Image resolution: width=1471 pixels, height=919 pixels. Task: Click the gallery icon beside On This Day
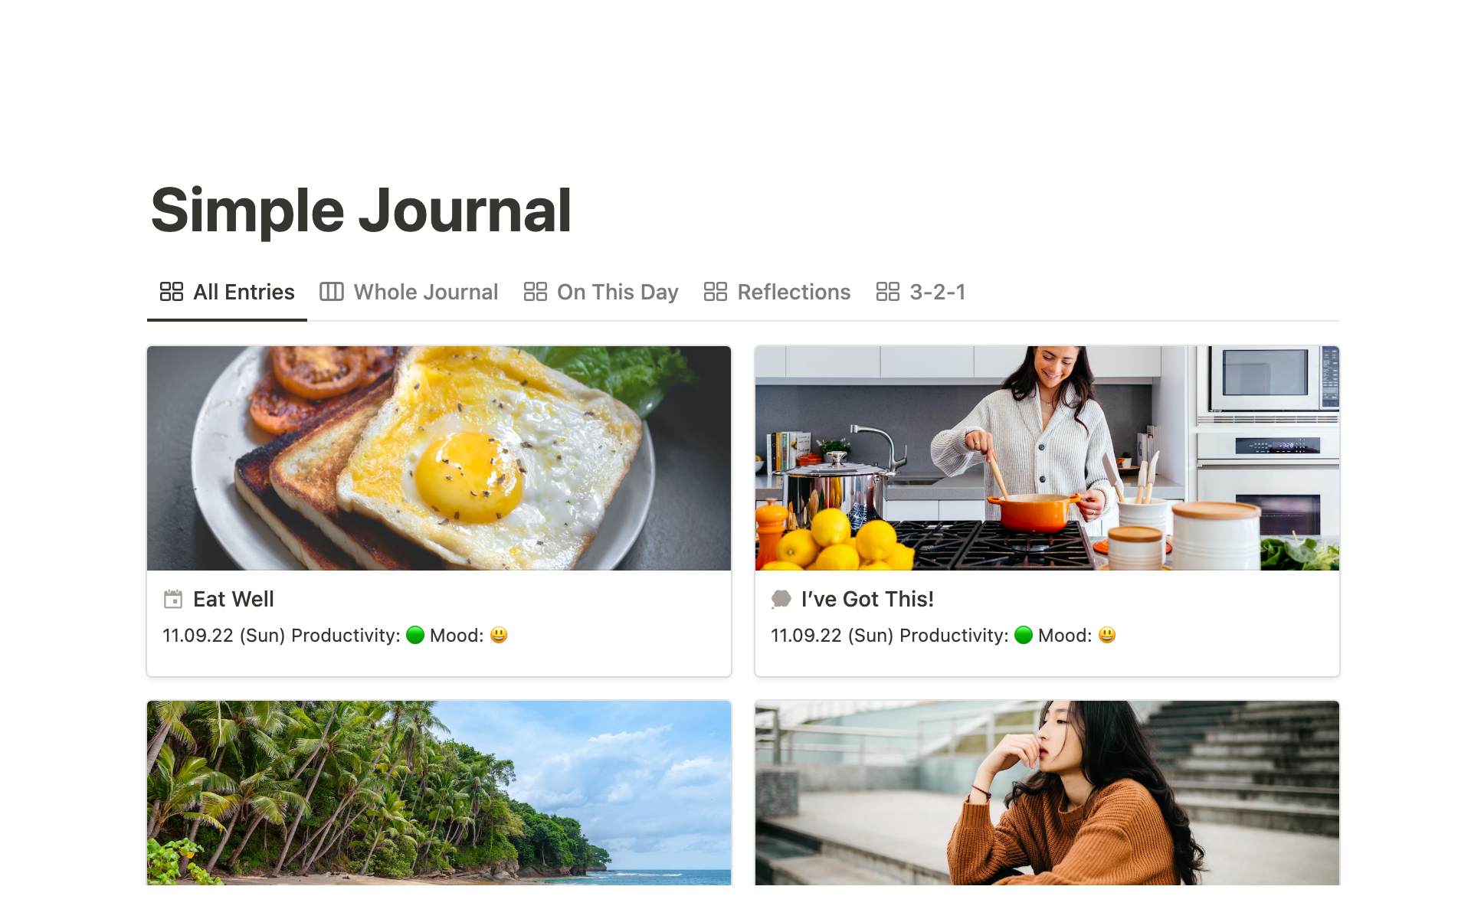point(536,292)
